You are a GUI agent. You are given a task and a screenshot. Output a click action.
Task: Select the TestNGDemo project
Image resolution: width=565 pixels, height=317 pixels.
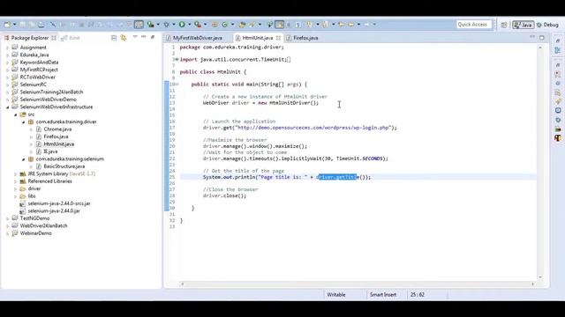[x=34, y=218]
